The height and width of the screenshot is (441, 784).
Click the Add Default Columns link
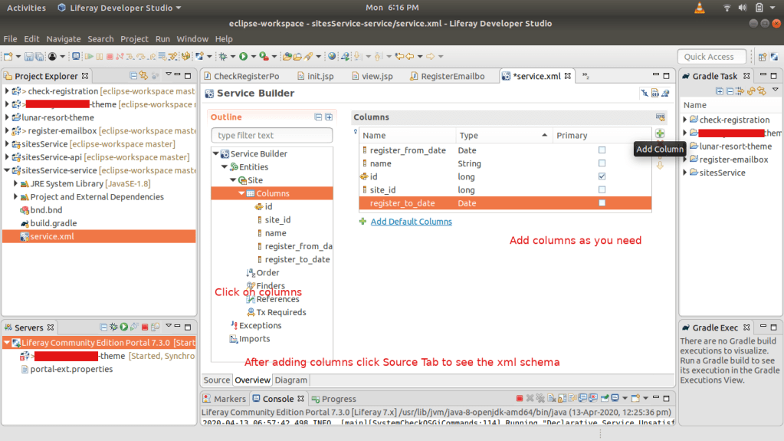click(411, 222)
